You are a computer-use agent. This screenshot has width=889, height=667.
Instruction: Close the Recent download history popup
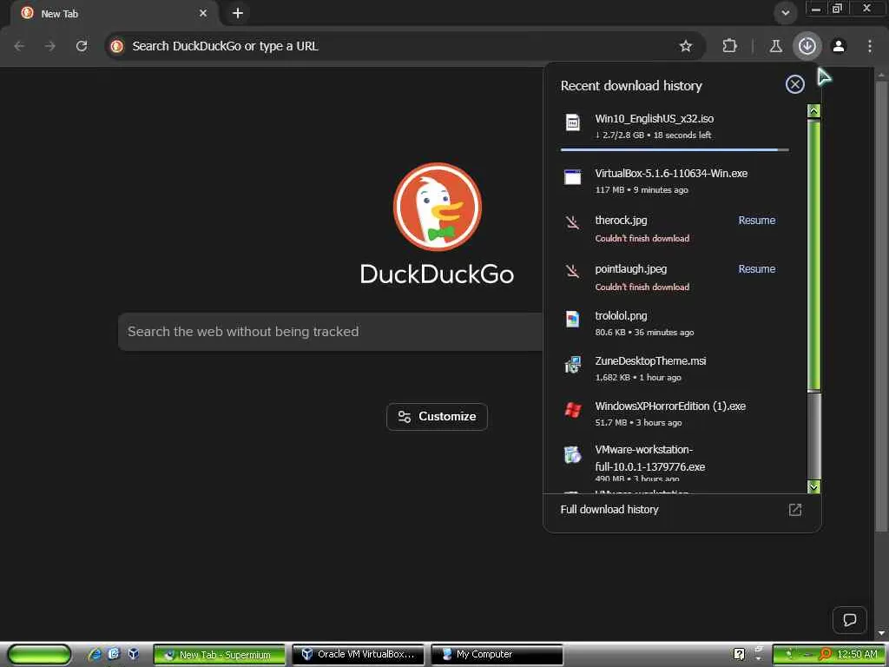tap(795, 84)
